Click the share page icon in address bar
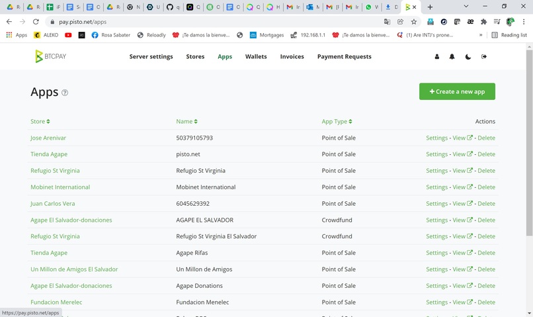 pyautogui.click(x=401, y=22)
